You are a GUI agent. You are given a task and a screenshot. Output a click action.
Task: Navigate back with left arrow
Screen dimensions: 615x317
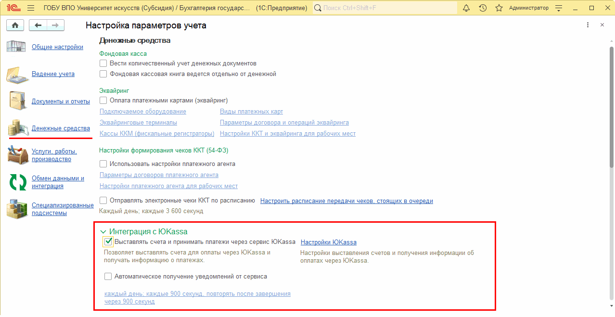(x=38, y=25)
